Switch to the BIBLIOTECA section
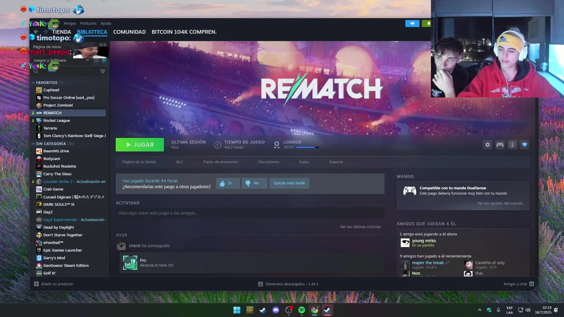This screenshot has width=564, height=317. coord(92,32)
